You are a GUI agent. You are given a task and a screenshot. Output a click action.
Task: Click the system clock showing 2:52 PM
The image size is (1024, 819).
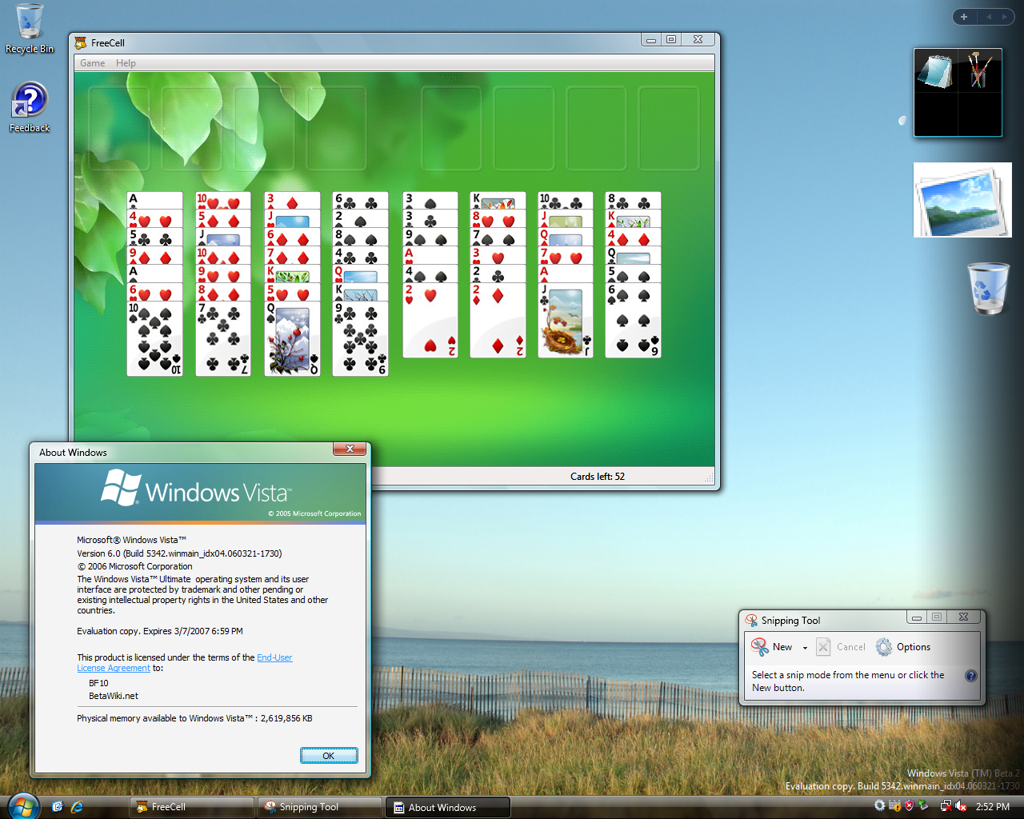tap(993, 807)
